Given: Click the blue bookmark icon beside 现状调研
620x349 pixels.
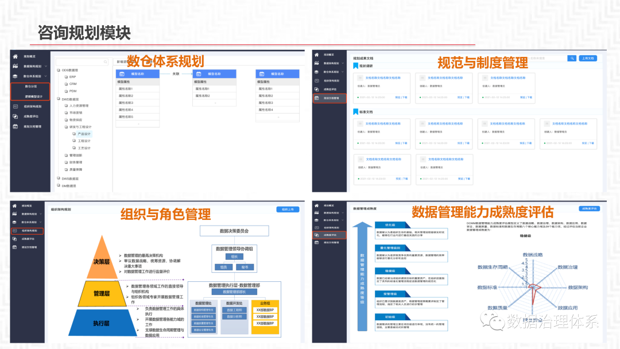Looking at the screenshot, I should (x=356, y=66).
